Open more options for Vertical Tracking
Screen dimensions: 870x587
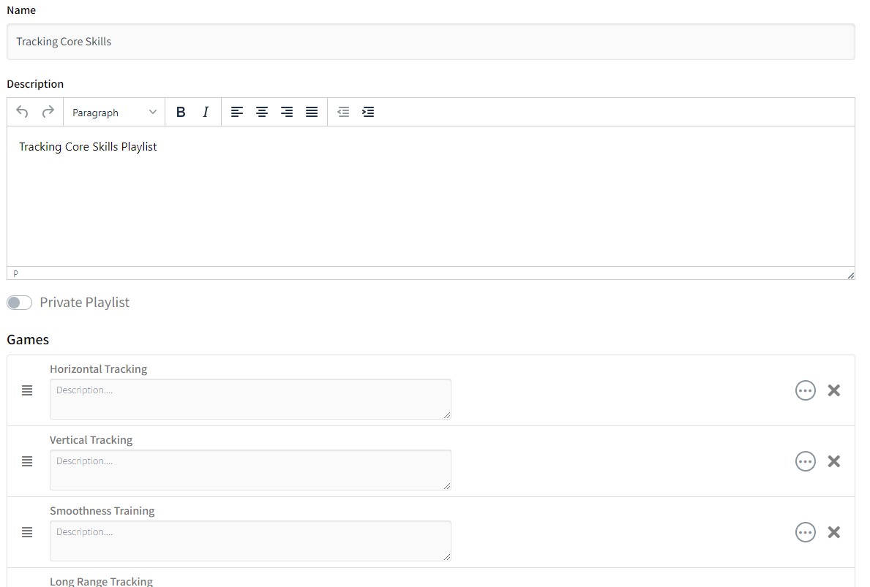(x=805, y=461)
